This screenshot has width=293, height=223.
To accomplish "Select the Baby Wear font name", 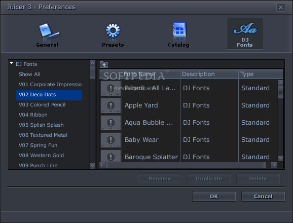I will pyautogui.click(x=141, y=140).
